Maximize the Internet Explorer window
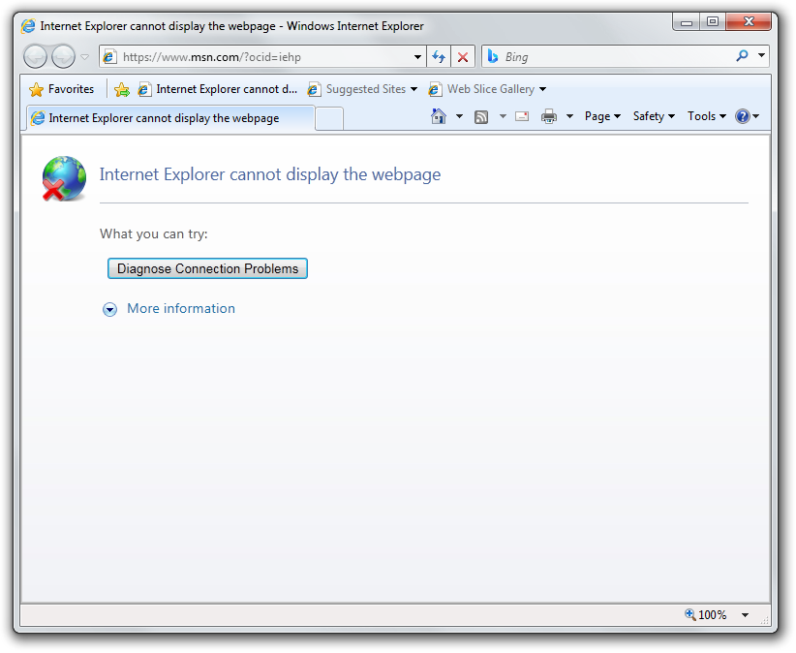 coord(713,22)
